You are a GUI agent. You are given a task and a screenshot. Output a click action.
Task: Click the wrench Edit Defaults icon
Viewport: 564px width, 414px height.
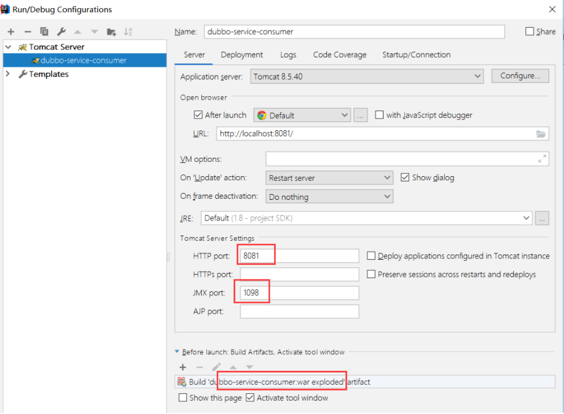pyautogui.click(x=61, y=32)
